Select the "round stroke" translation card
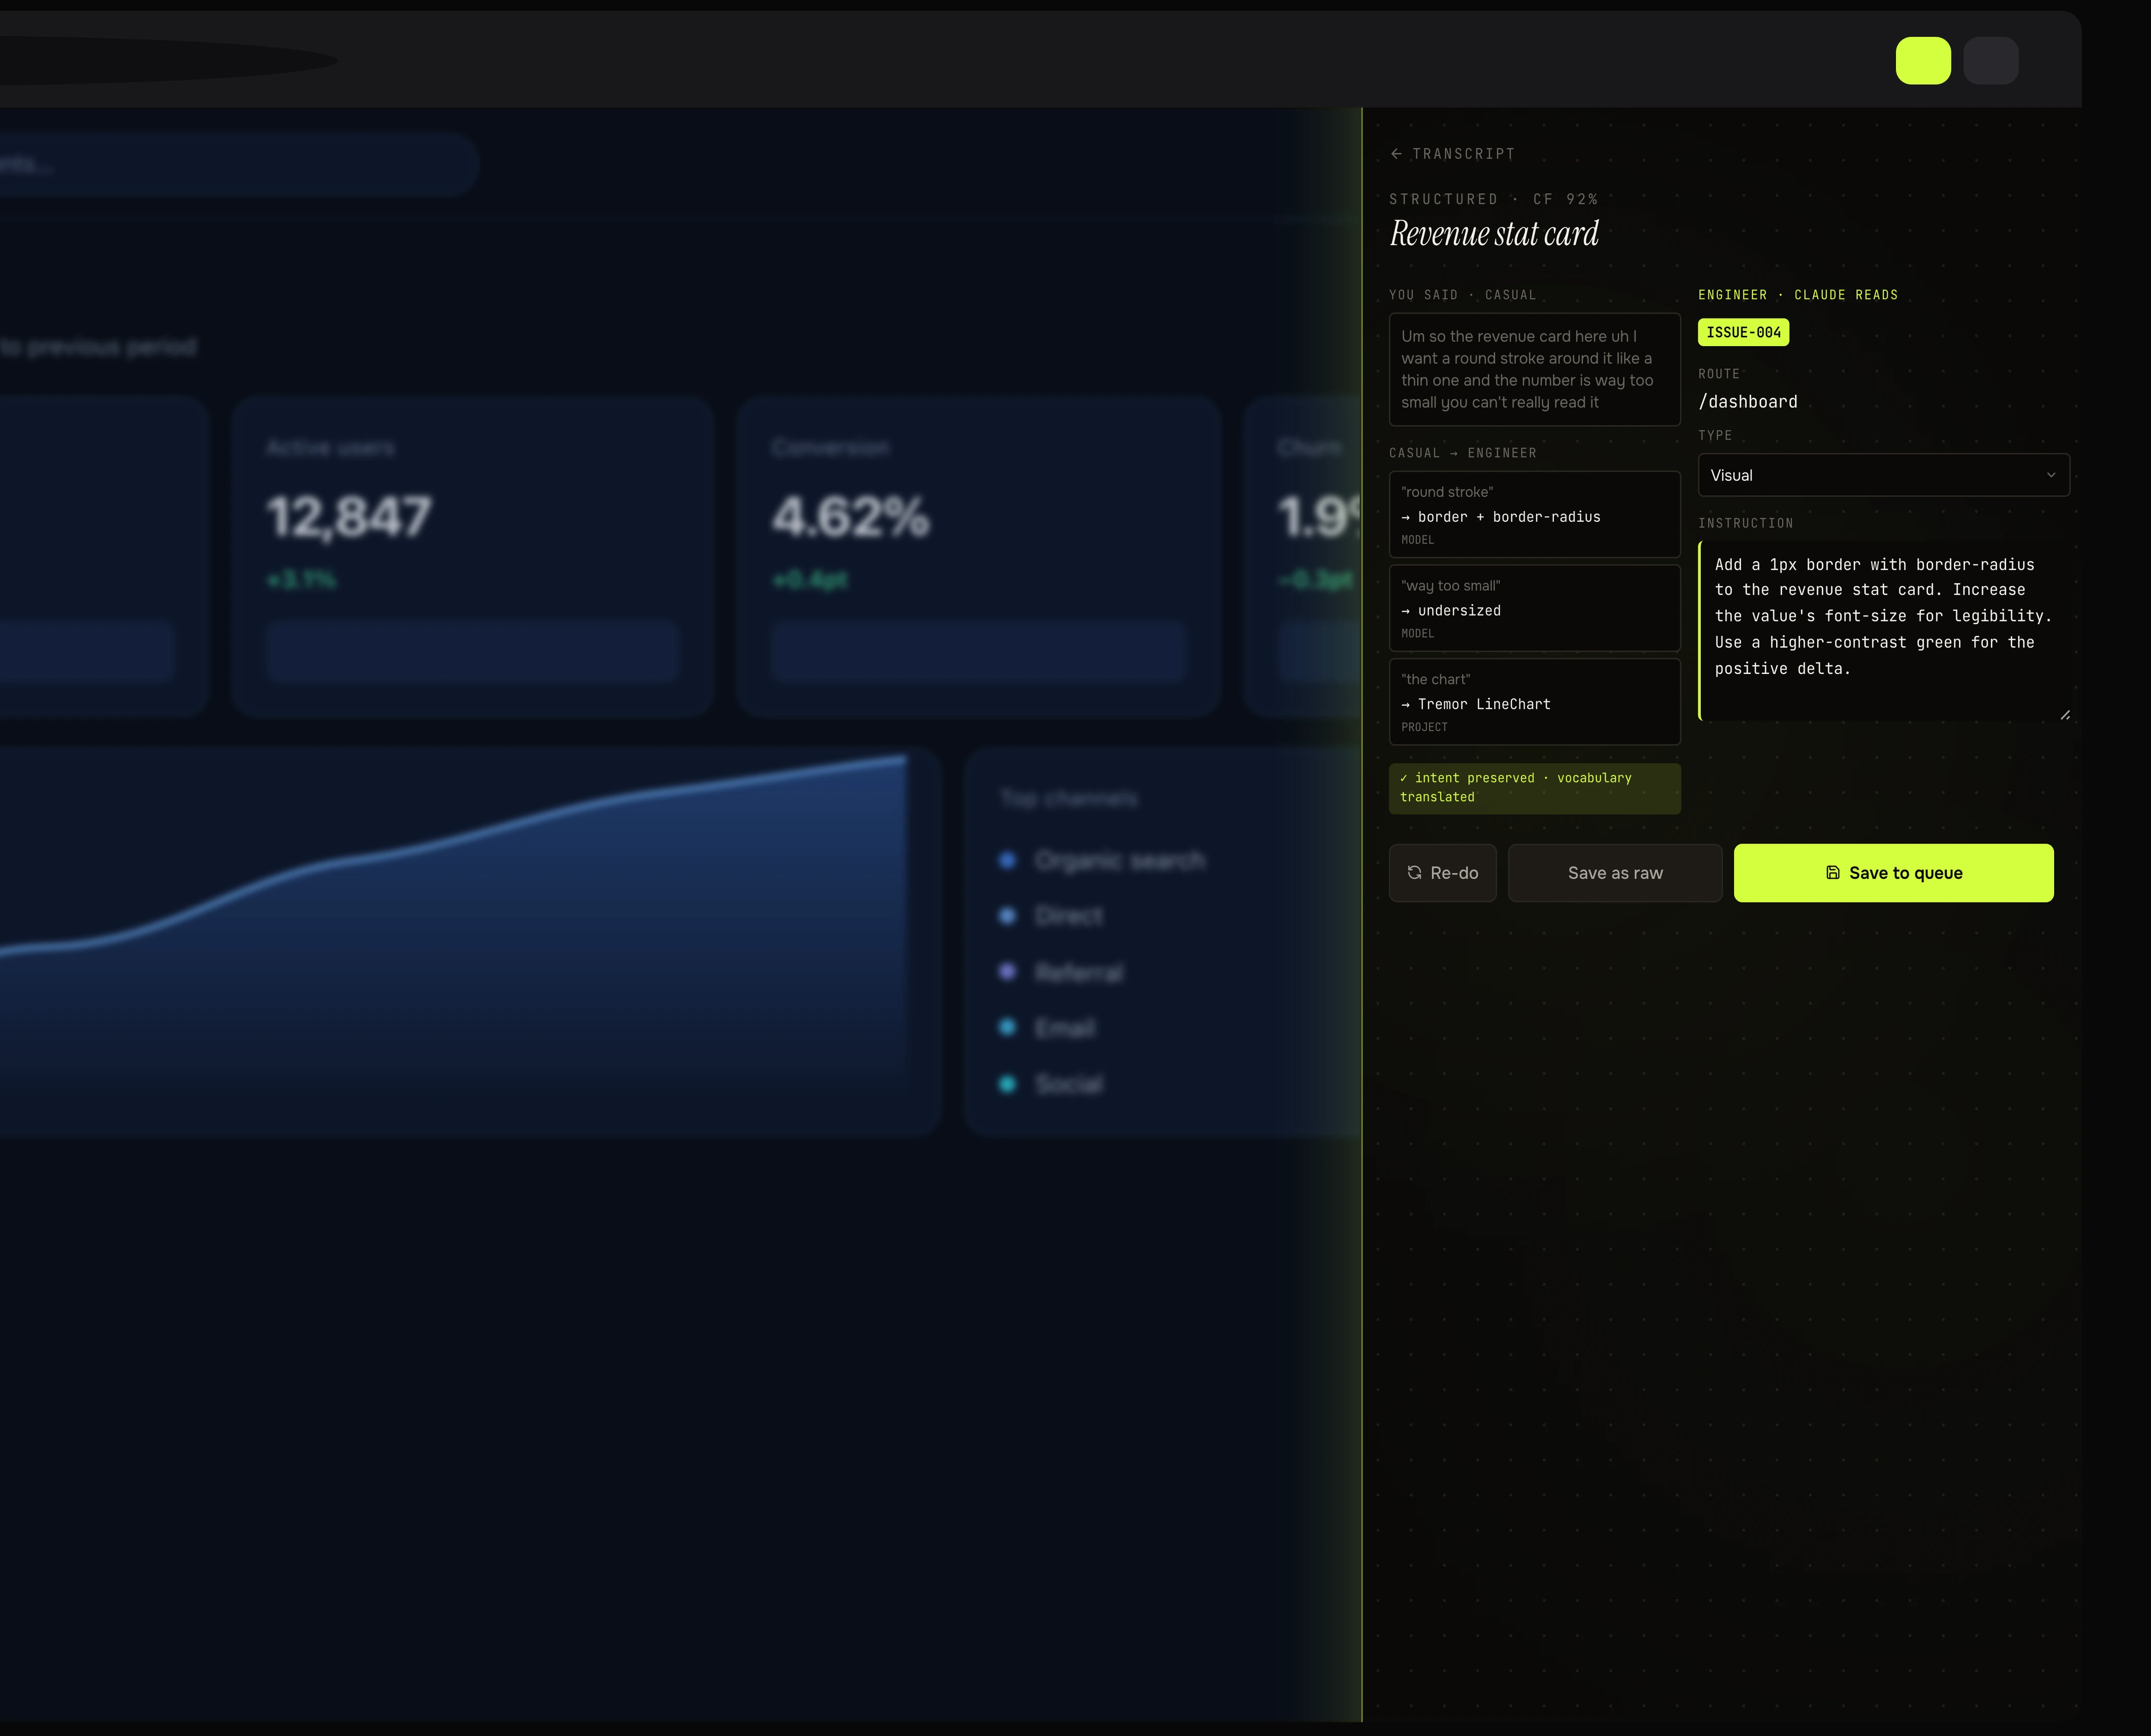Viewport: 2151px width, 1736px height. click(x=1534, y=515)
